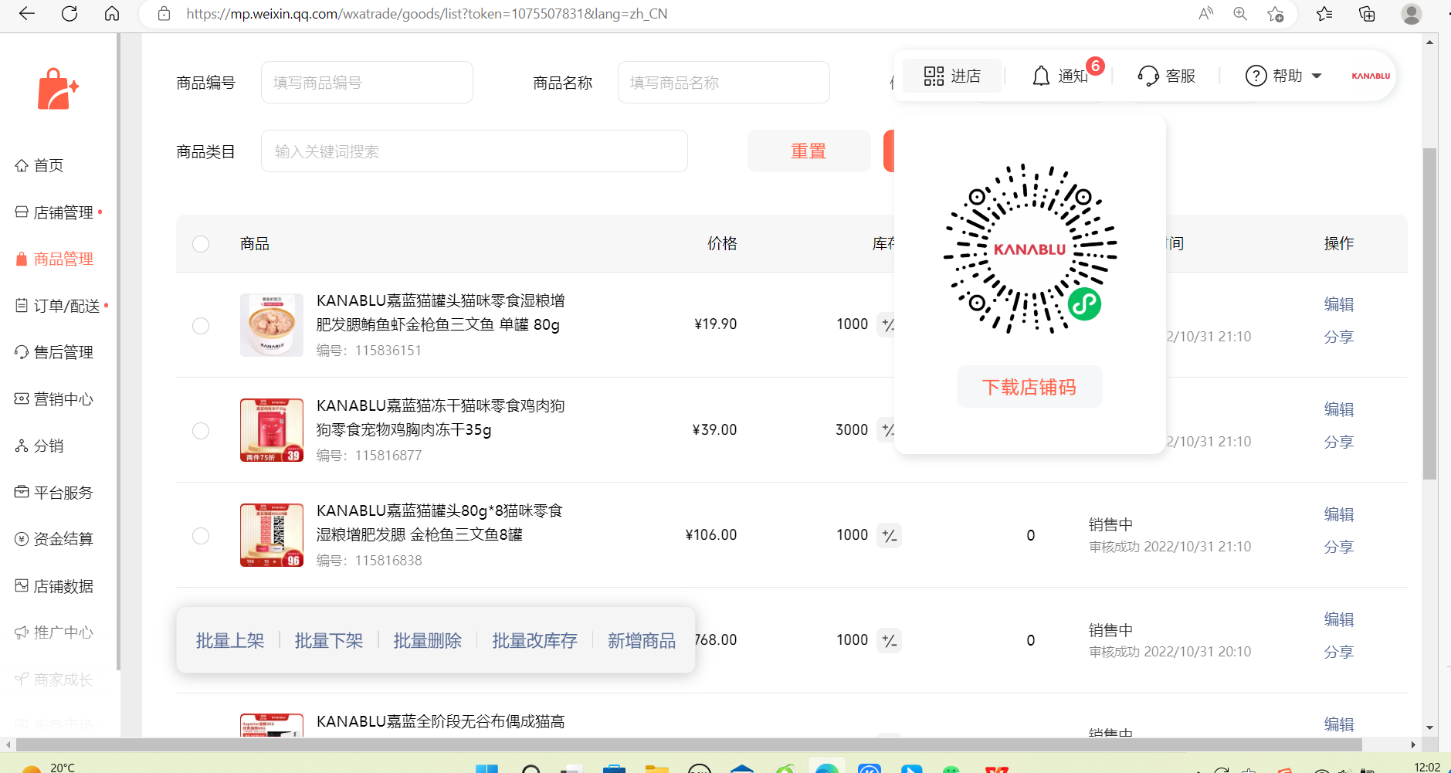
Task: Click 编辑 for product 115816838
Action: click(x=1339, y=514)
